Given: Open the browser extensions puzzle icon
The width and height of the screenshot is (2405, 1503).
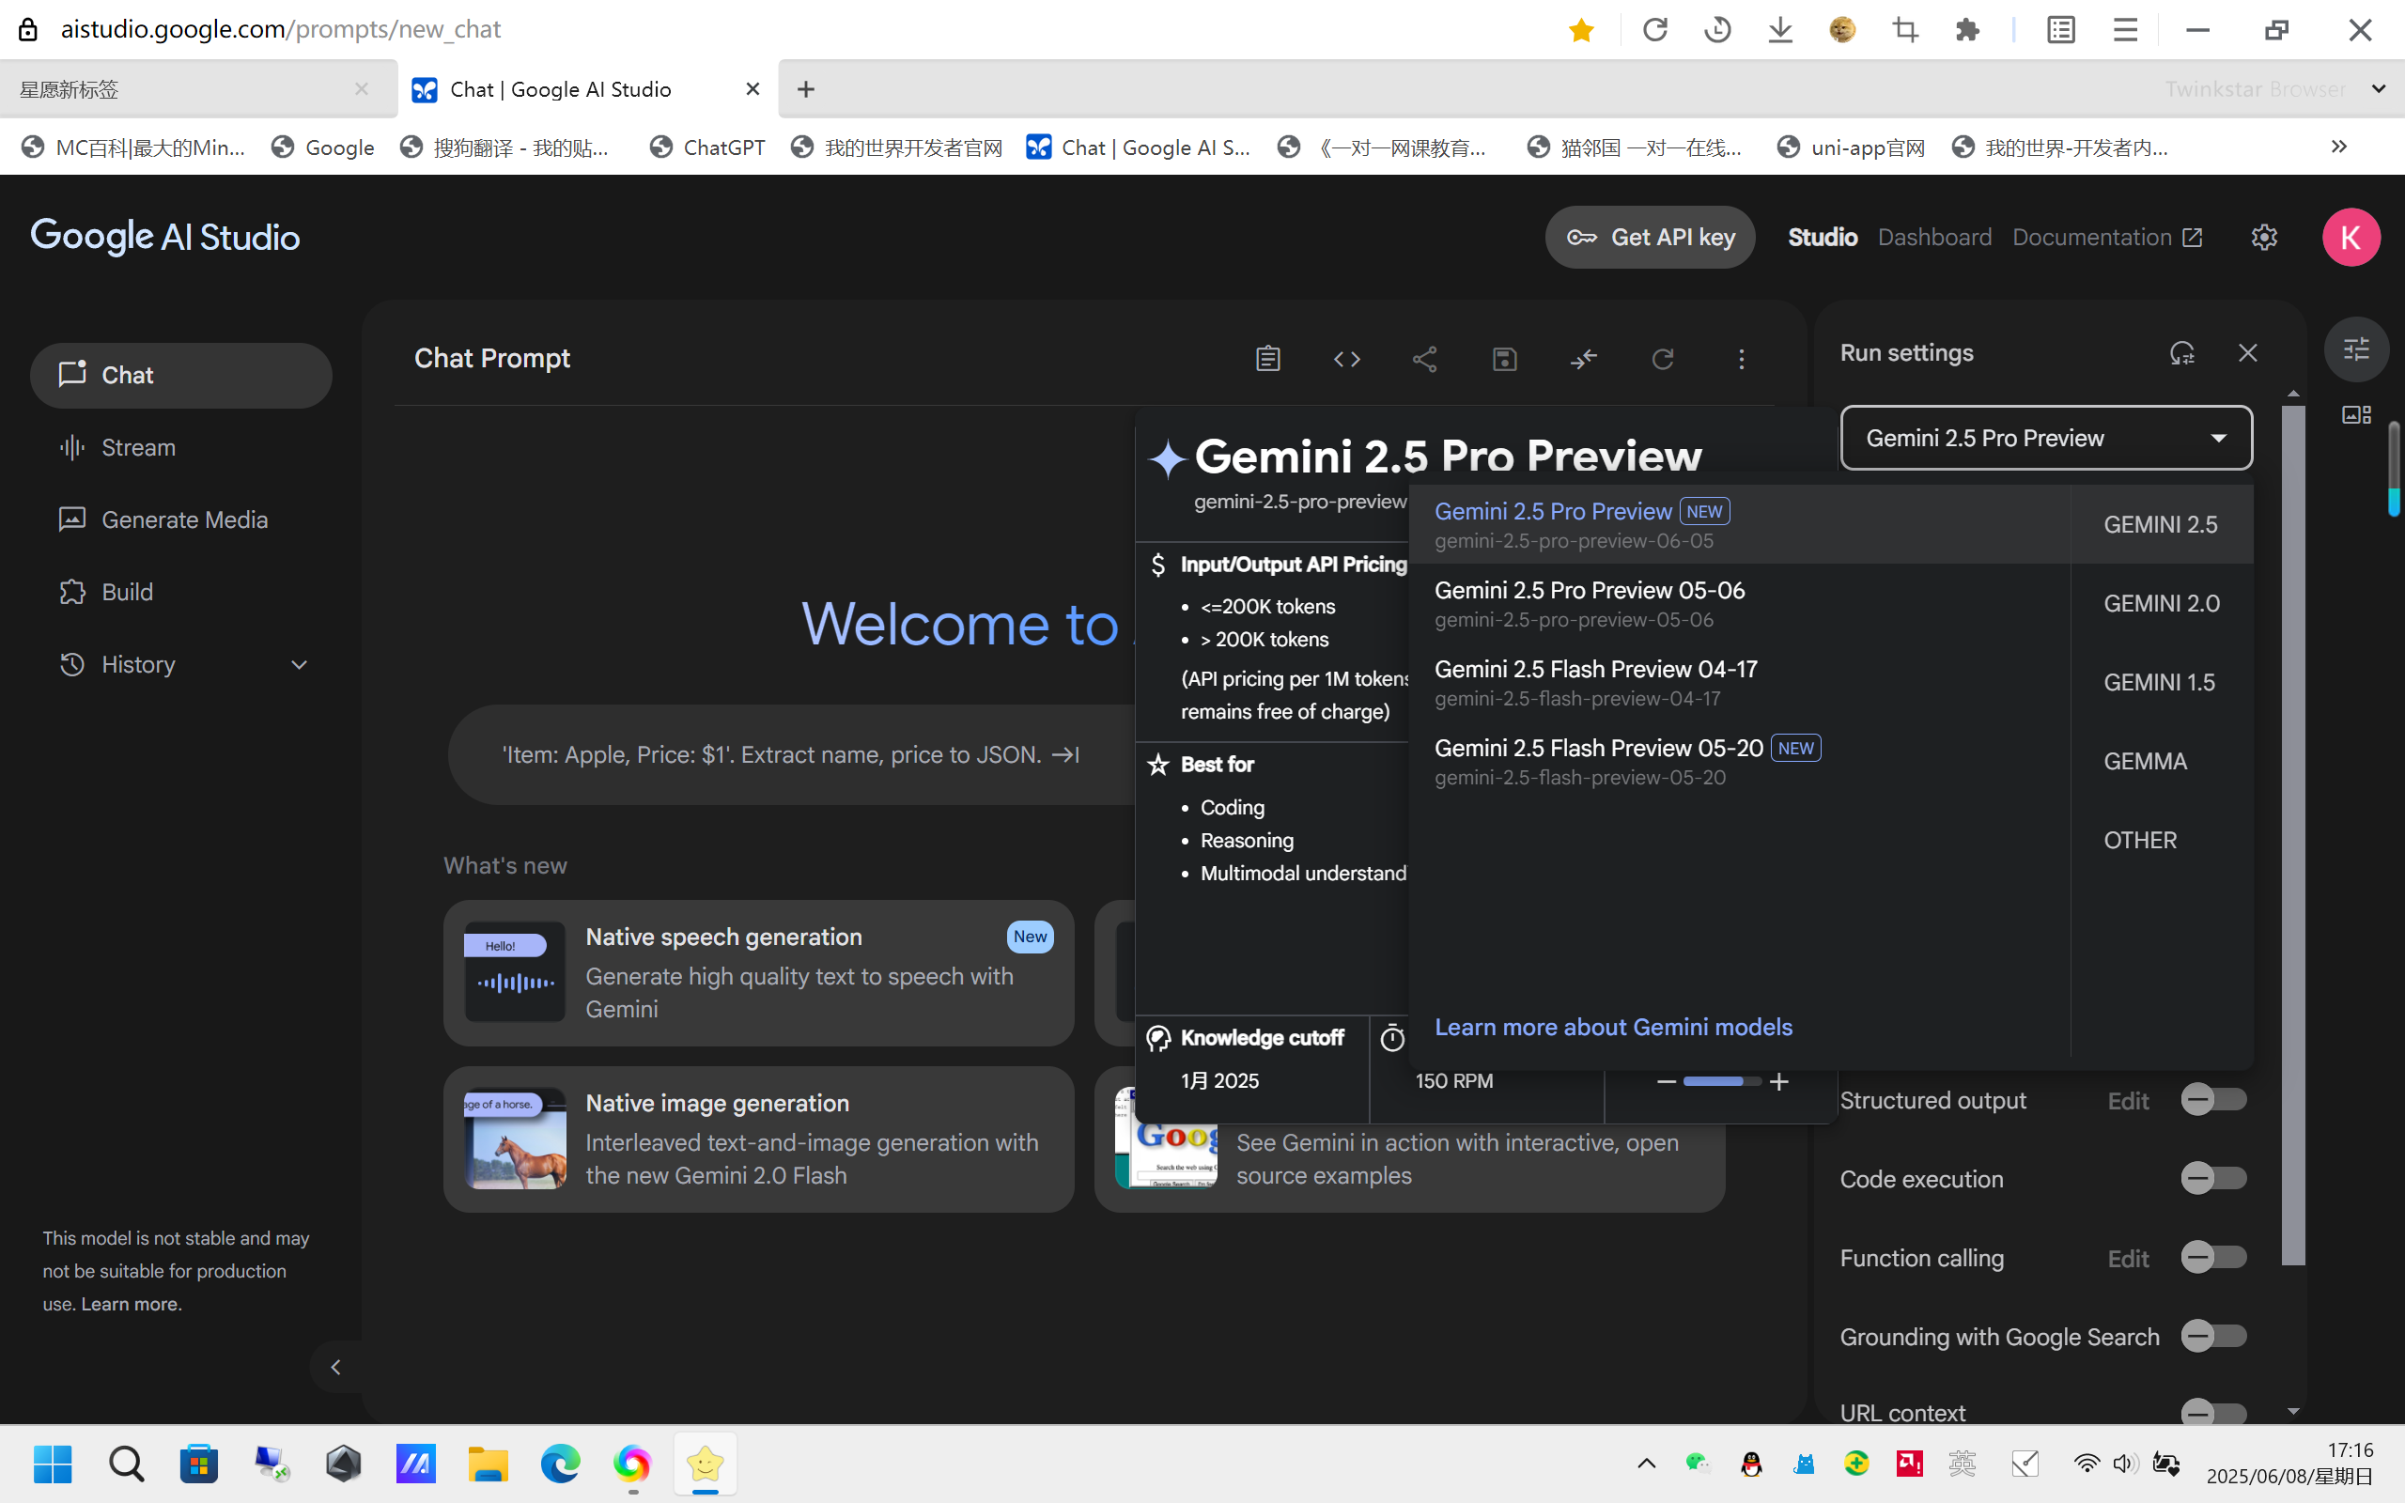Looking at the screenshot, I should coord(1968,30).
